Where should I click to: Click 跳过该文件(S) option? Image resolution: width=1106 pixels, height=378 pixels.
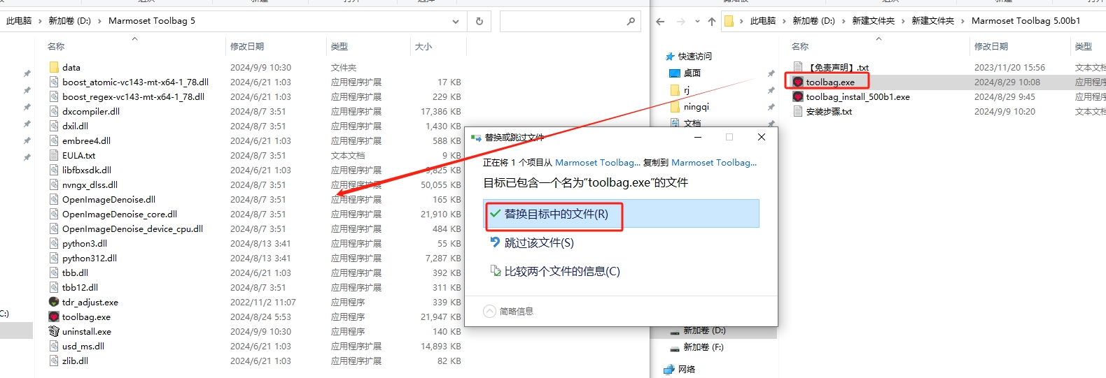539,242
